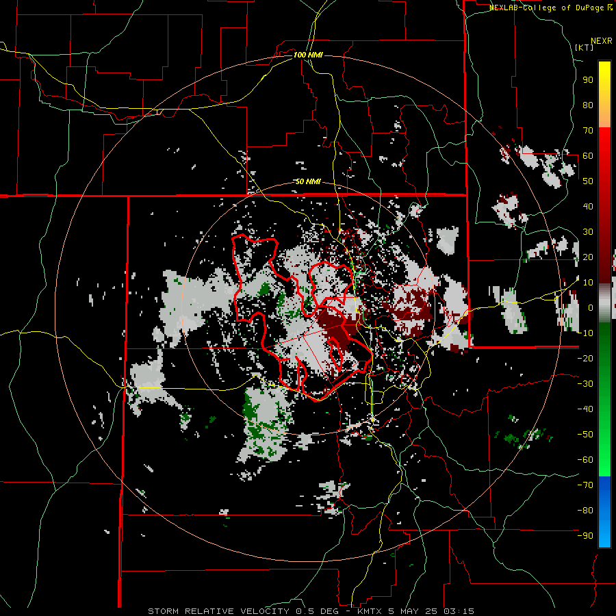Screen dimensions: 616x616
Task: Click the "20" scale label
Action: [588, 257]
